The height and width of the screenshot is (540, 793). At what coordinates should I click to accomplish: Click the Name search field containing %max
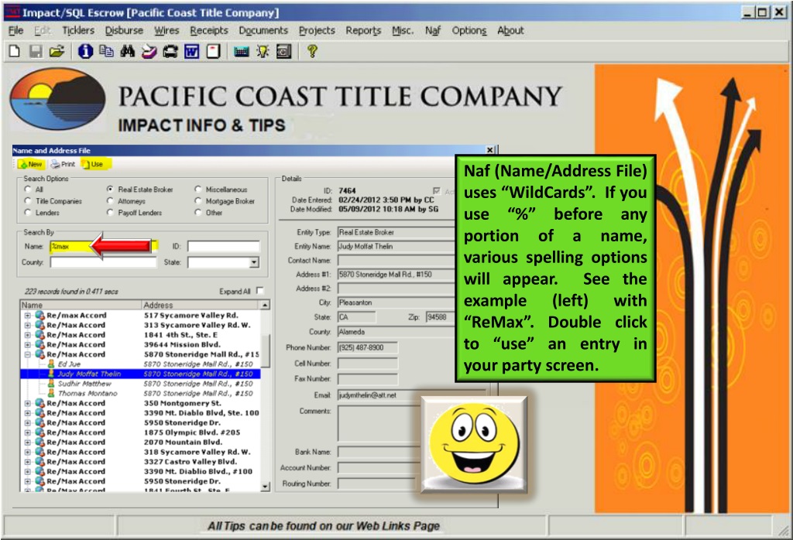point(103,246)
